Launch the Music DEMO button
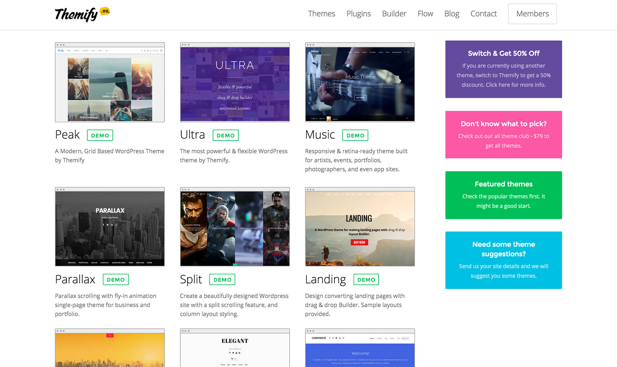Image resolution: width=617 pixels, height=367 pixels. pos(355,135)
